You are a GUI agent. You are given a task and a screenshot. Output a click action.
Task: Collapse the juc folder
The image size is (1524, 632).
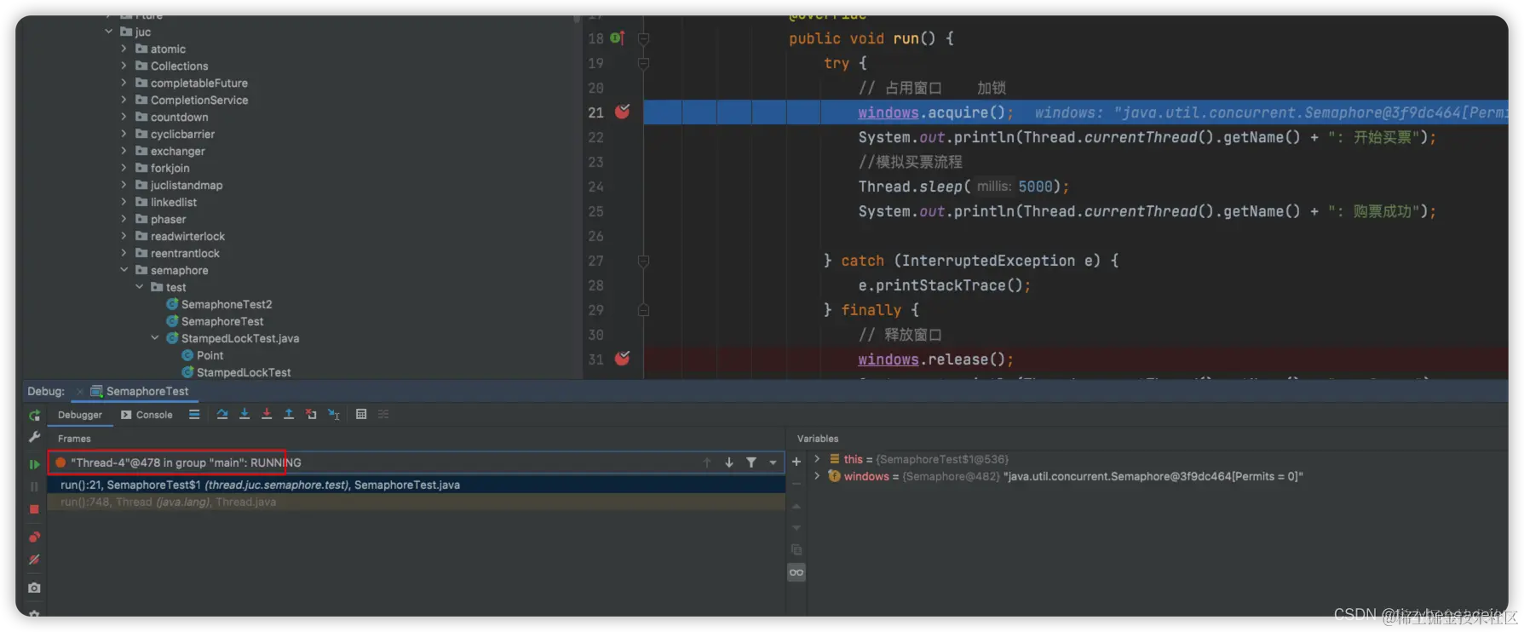pos(109,32)
